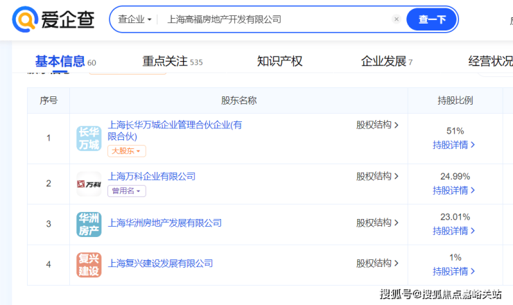Viewport: 513px width, 305px height.
Task: Select the 51% shareholding value
Action: [x=455, y=131]
